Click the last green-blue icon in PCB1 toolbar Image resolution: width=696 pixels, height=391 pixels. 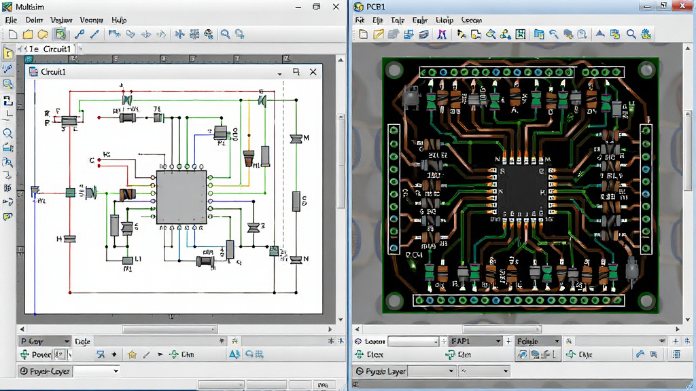point(646,34)
